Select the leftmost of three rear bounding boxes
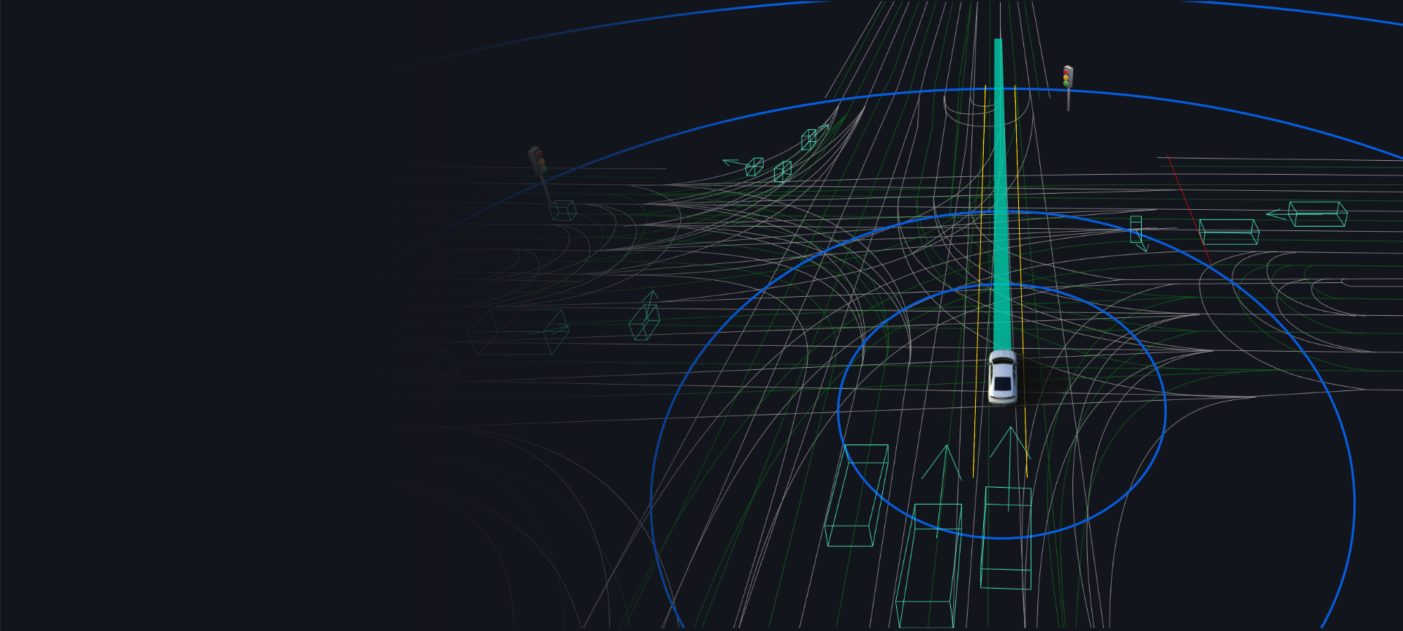 857,495
